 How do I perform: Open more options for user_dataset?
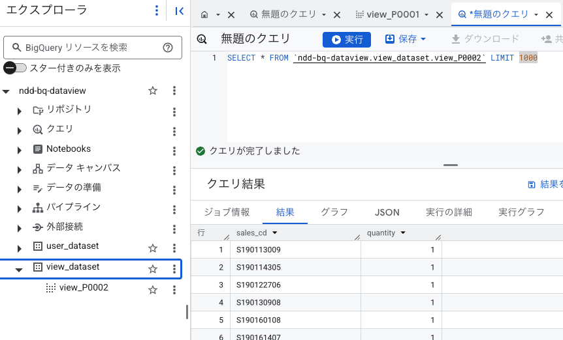click(174, 248)
